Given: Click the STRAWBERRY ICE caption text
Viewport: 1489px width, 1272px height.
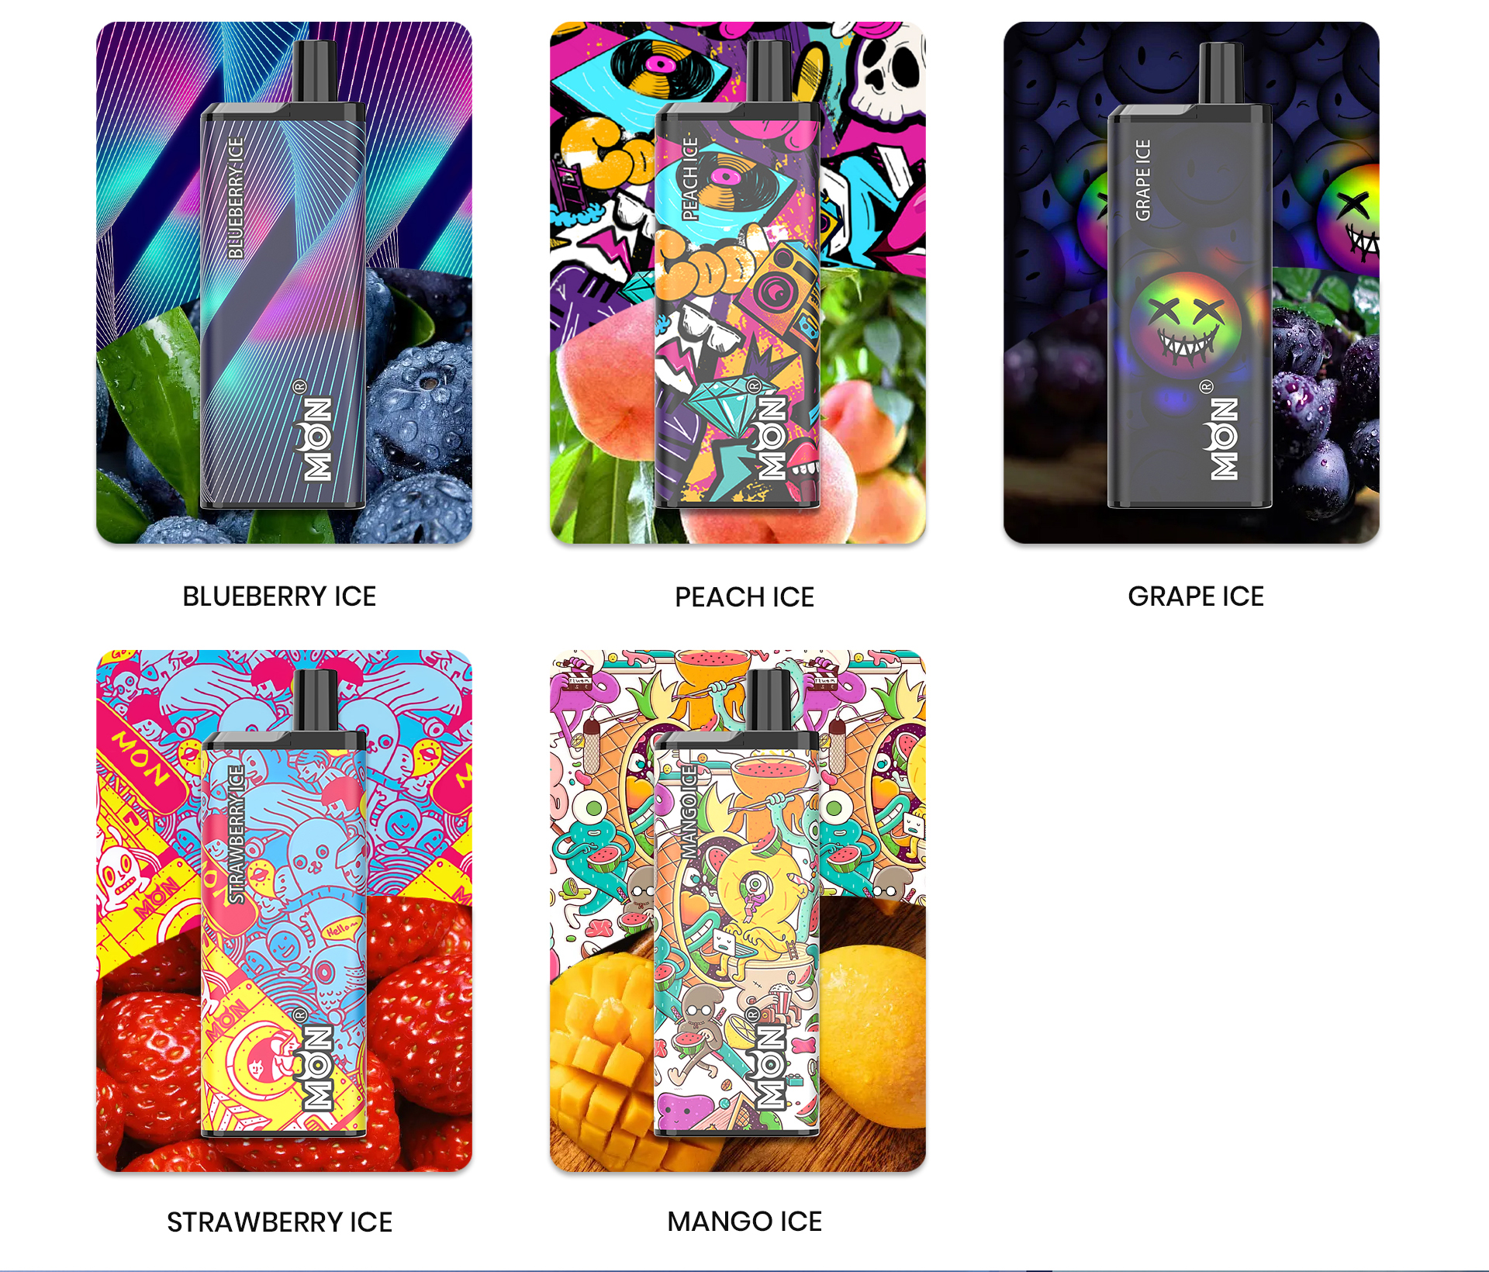Looking at the screenshot, I should [x=279, y=1222].
